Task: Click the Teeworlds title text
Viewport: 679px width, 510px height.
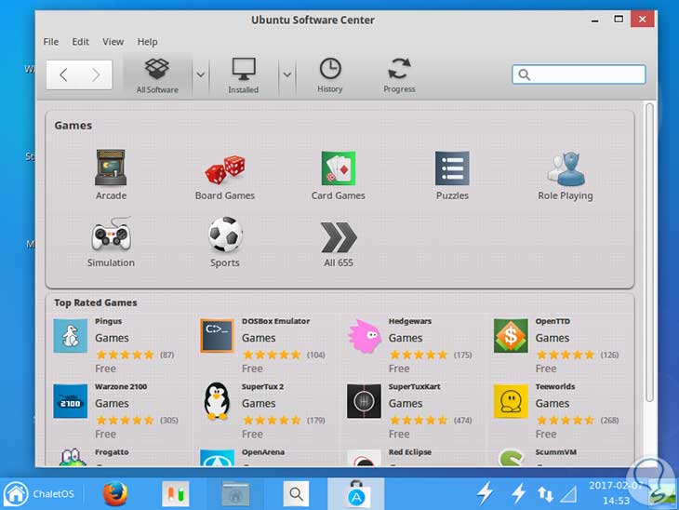Action: 555,386
